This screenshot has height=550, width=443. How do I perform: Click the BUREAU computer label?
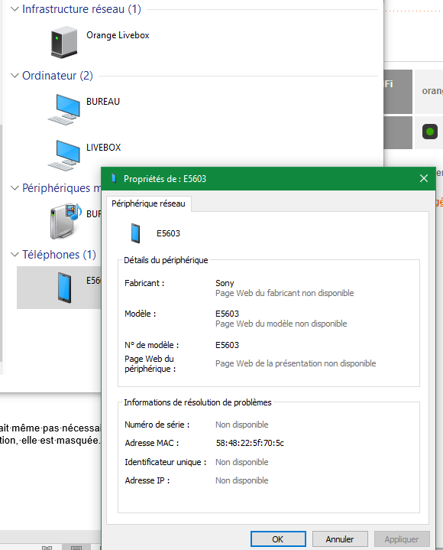click(x=103, y=102)
